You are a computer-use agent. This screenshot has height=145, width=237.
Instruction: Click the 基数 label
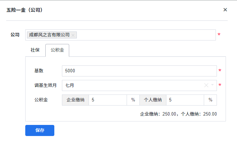point(39,71)
